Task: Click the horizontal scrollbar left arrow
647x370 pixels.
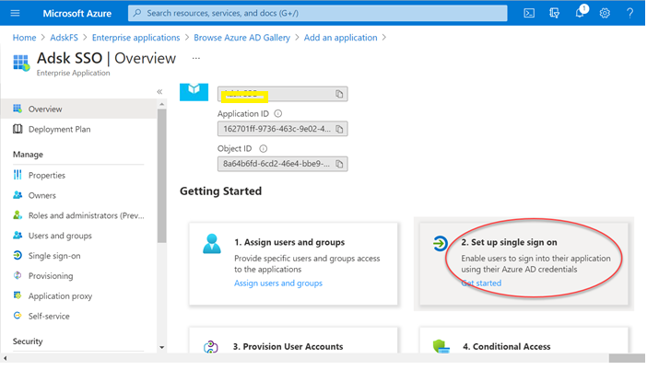Action: 5,358
